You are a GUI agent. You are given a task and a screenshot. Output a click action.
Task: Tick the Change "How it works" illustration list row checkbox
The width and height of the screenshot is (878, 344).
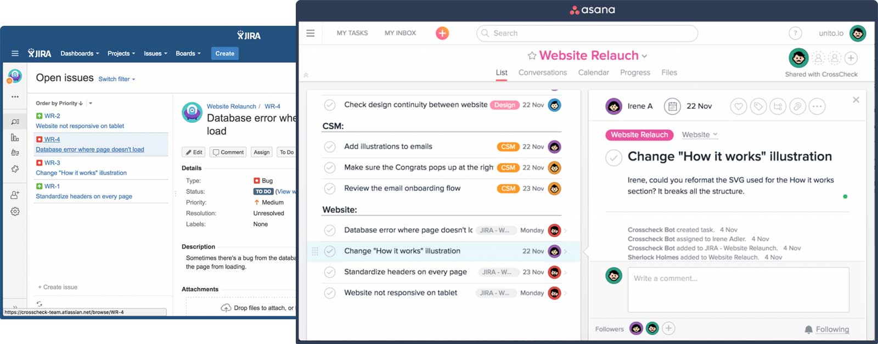pyautogui.click(x=330, y=251)
